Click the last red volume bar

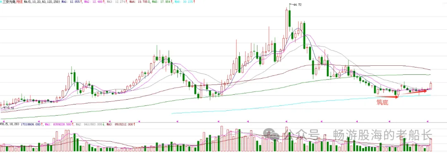(431, 145)
